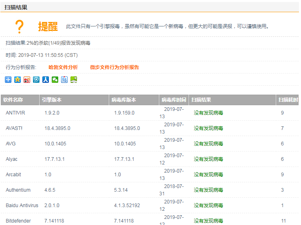
Task: Click the blue plus more-share icon
Action: (x=8, y=80)
